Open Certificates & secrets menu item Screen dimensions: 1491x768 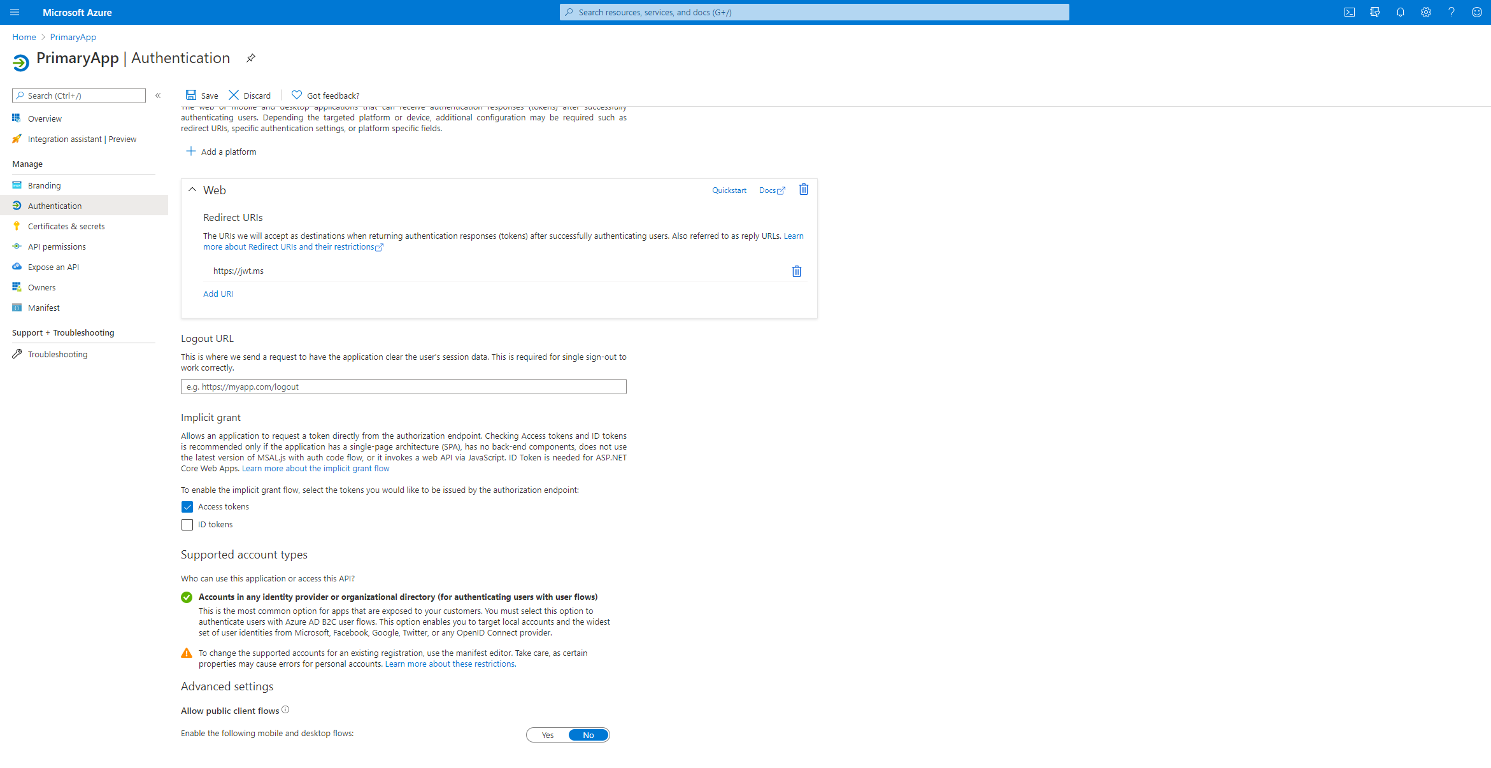click(x=66, y=226)
